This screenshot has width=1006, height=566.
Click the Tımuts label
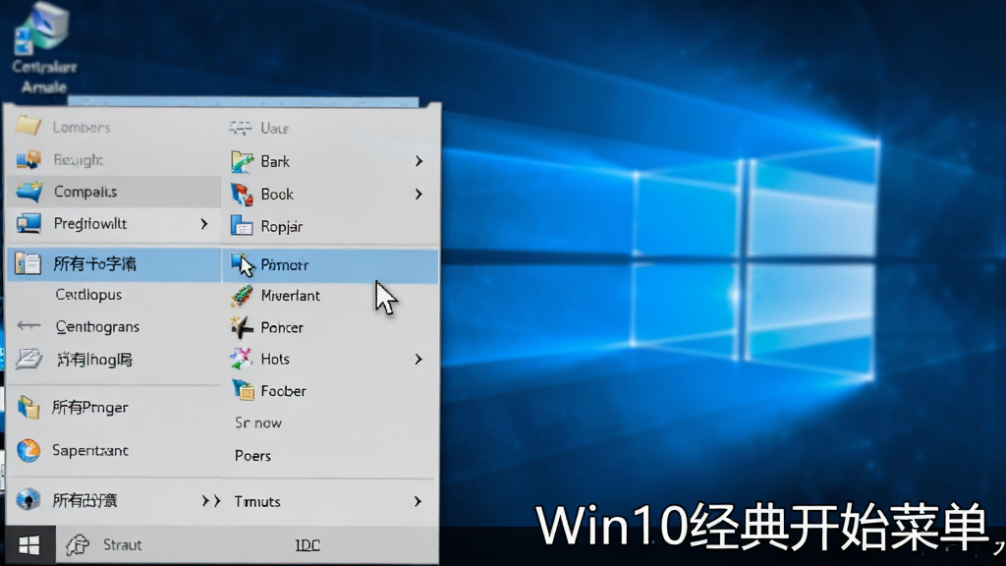tap(257, 501)
